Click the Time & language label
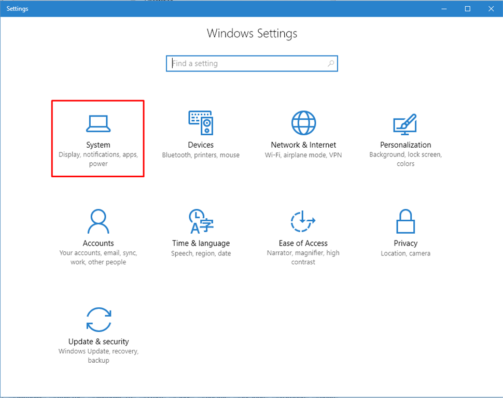 tap(201, 244)
